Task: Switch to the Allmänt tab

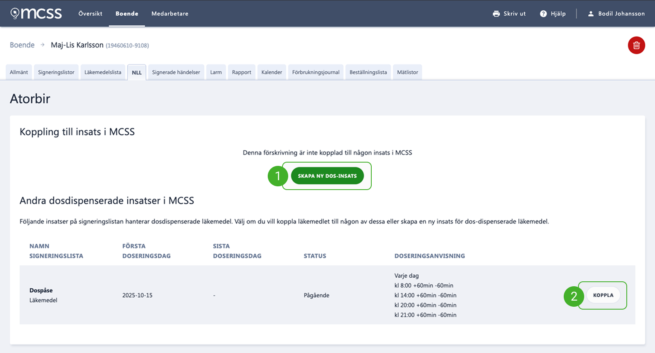Action: tap(19, 72)
